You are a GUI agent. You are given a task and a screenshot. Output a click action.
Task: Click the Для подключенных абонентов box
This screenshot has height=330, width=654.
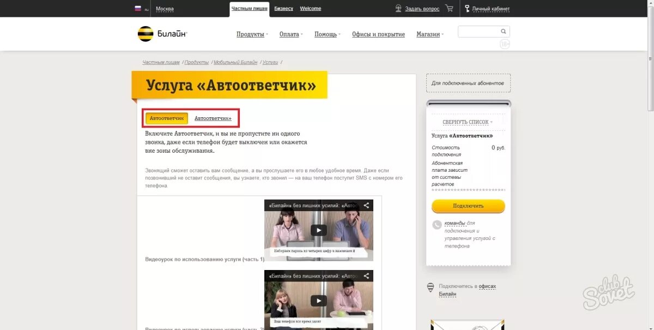point(468,83)
